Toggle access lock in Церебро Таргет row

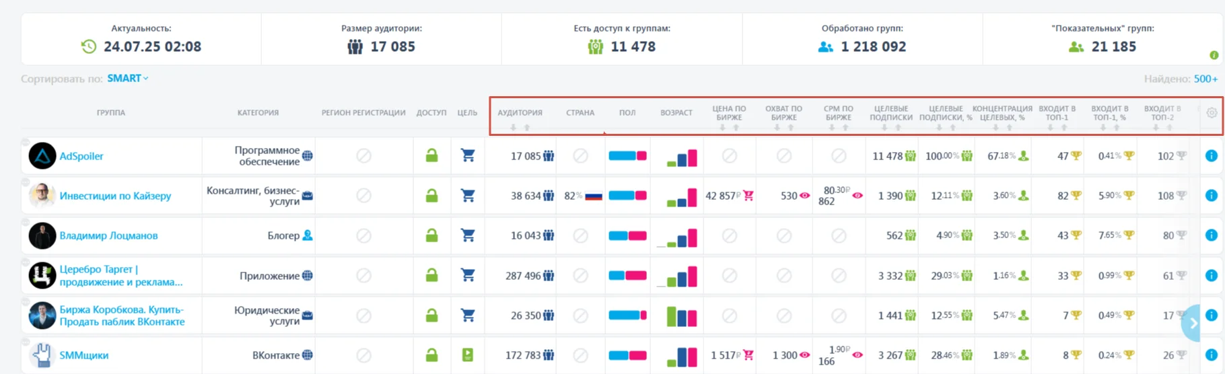click(x=431, y=275)
